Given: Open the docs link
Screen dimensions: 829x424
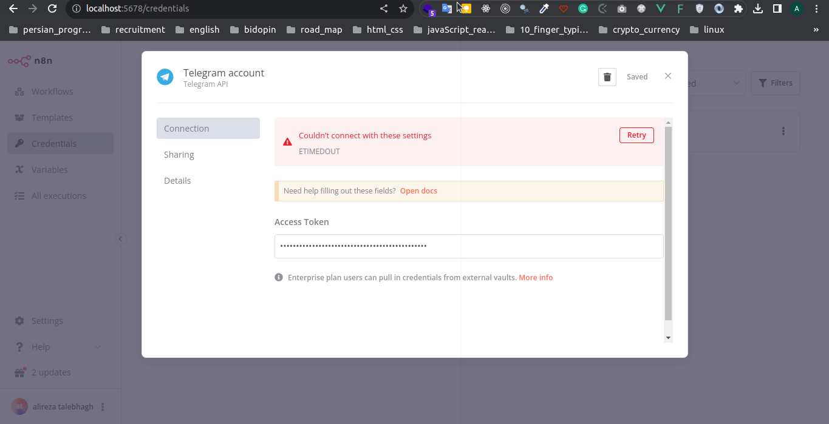Looking at the screenshot, I should click(418, 191).
